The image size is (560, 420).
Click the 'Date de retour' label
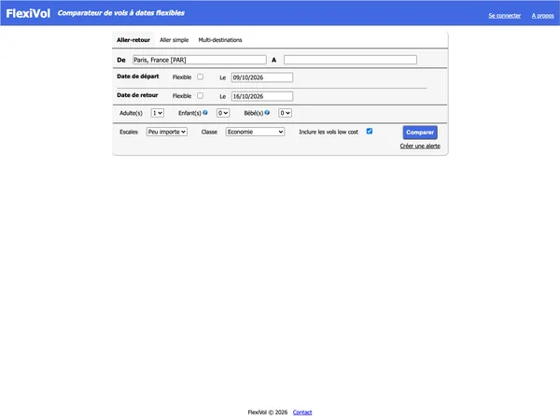pyautogui.click(x=137, y=95)
